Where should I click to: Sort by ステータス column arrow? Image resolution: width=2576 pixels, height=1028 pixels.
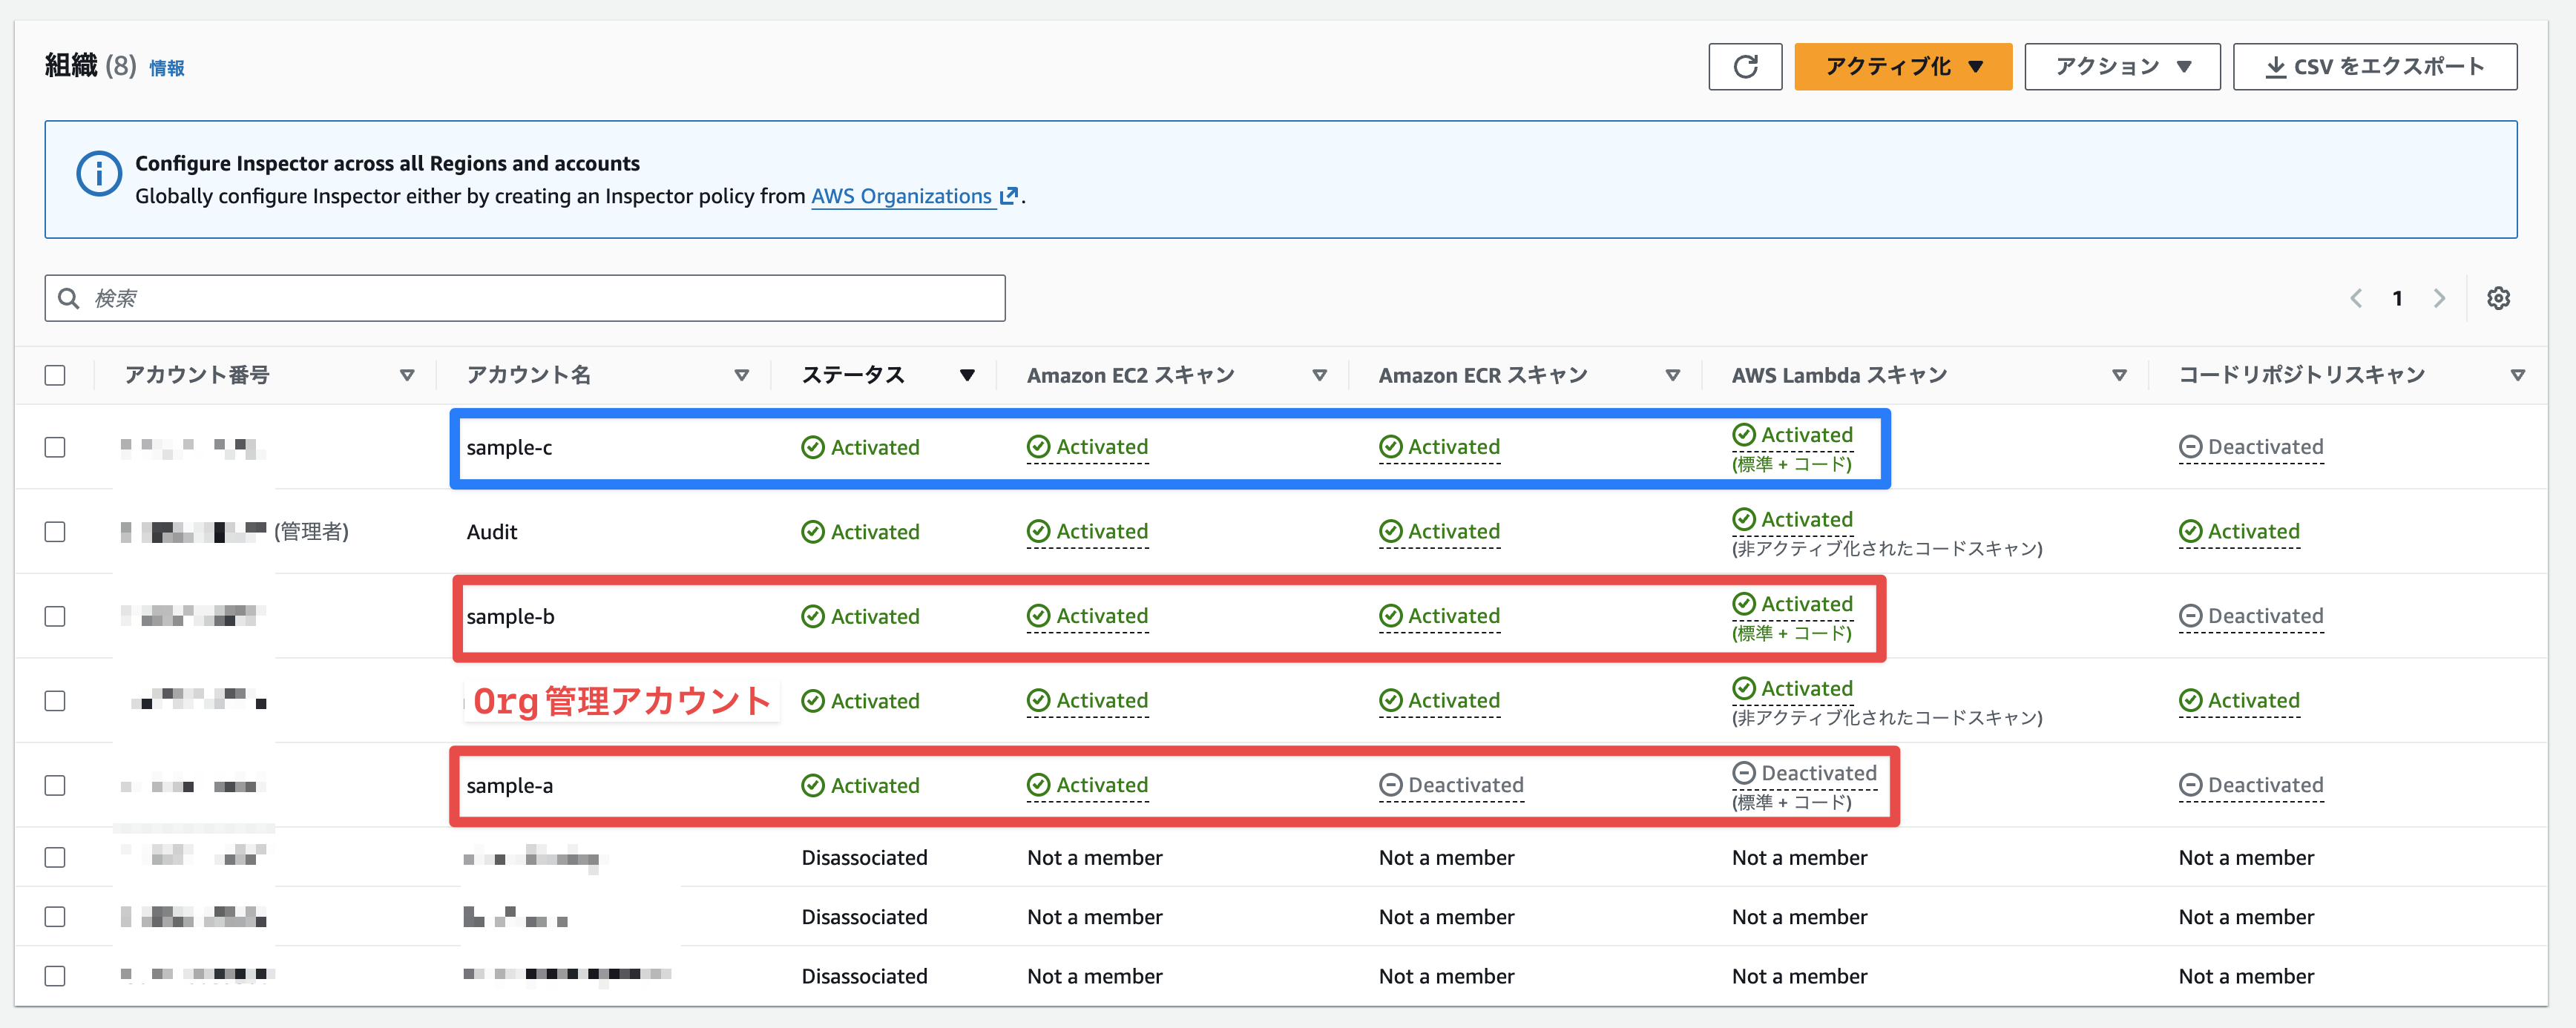(966, 375)
